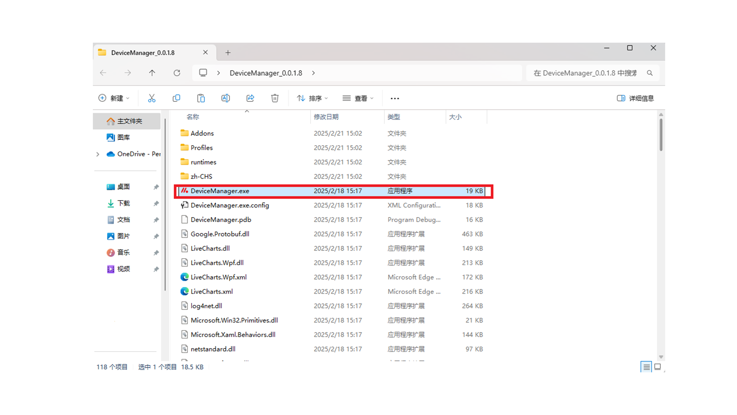
Task: Unpin Downloads from quick access
Action: (x=156, y=203)
